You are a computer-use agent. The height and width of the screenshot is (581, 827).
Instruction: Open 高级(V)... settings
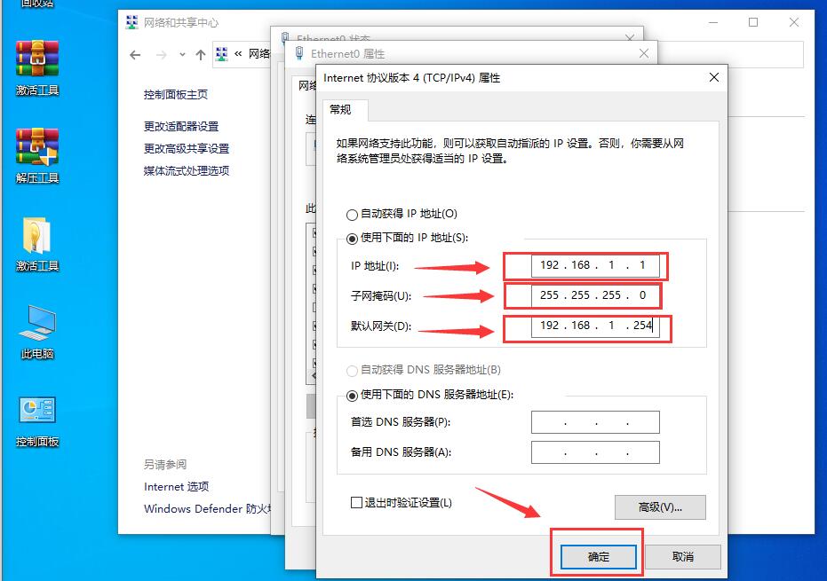660,507
